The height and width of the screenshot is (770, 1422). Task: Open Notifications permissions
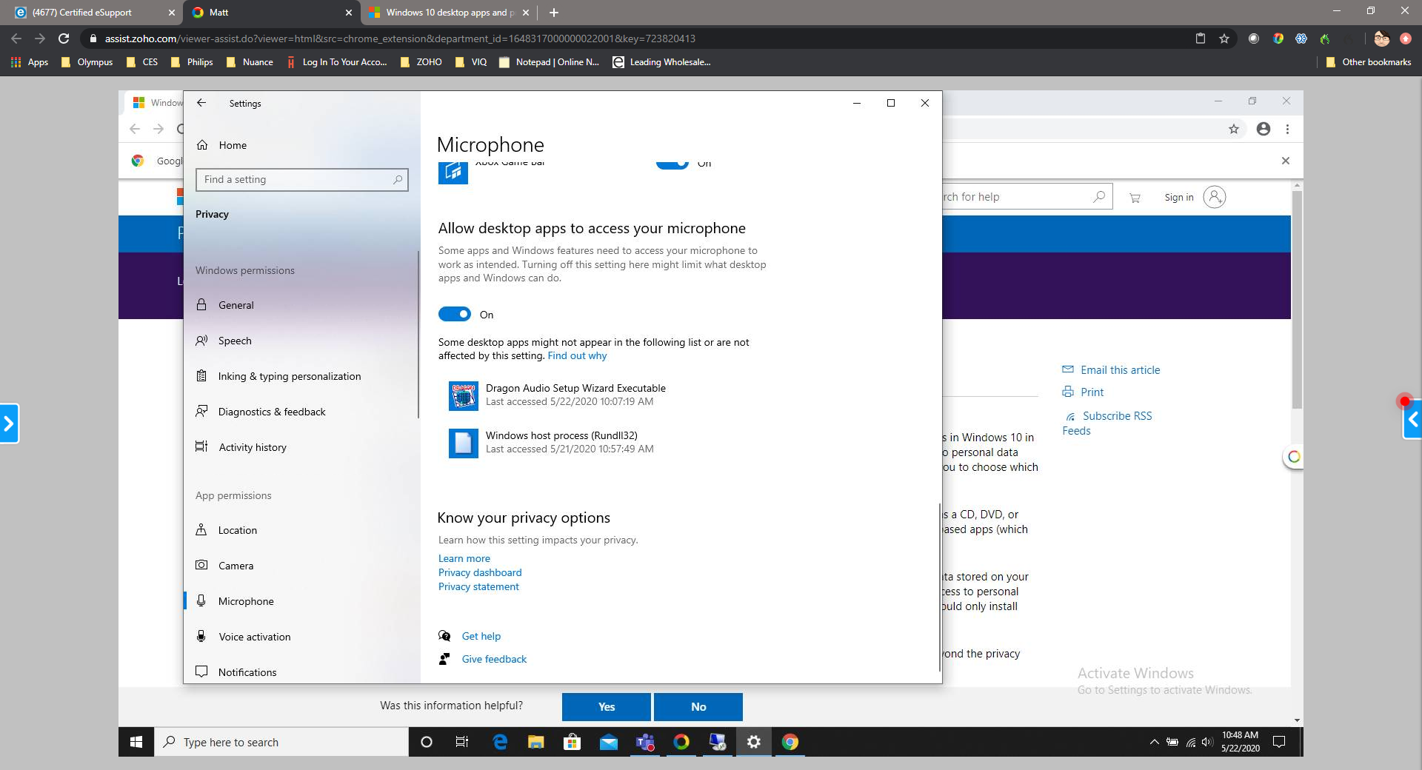click(302, 672)
